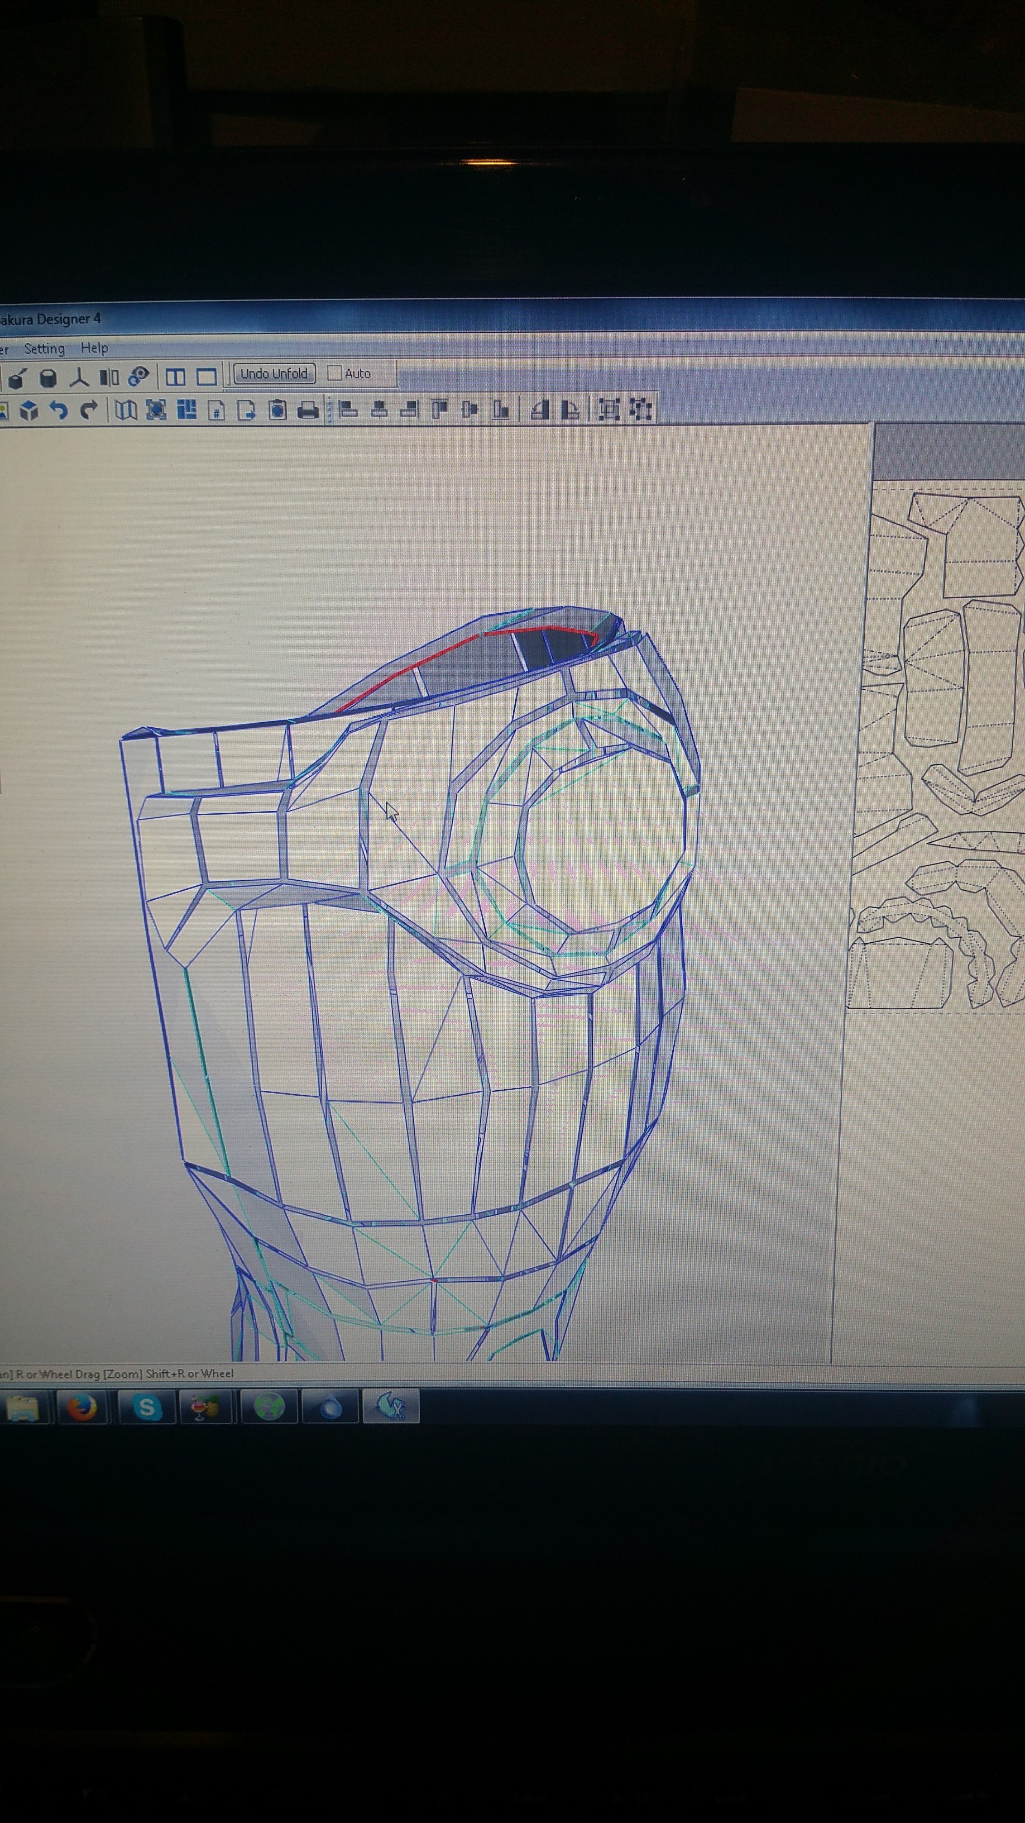Click the blue grid arrange-parts icon
Image resolution: width=1025 pixels, height=1823 pixels.
(186, 409)
